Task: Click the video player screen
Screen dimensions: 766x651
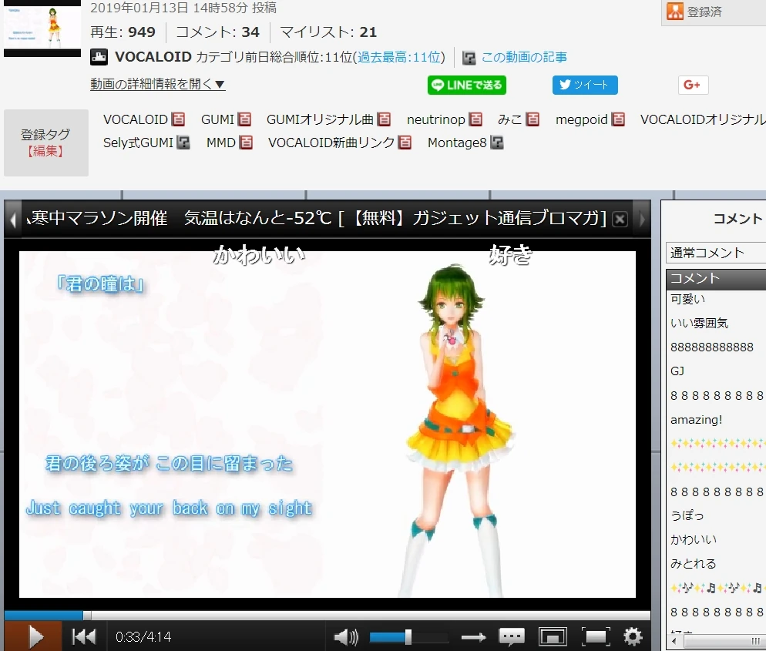Action: click(x=328, y=424)
